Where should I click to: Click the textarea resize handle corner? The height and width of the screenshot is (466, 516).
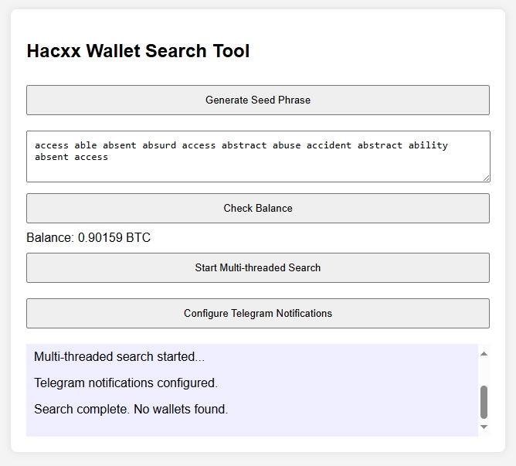pyautogui.click(x=487, y=179)
